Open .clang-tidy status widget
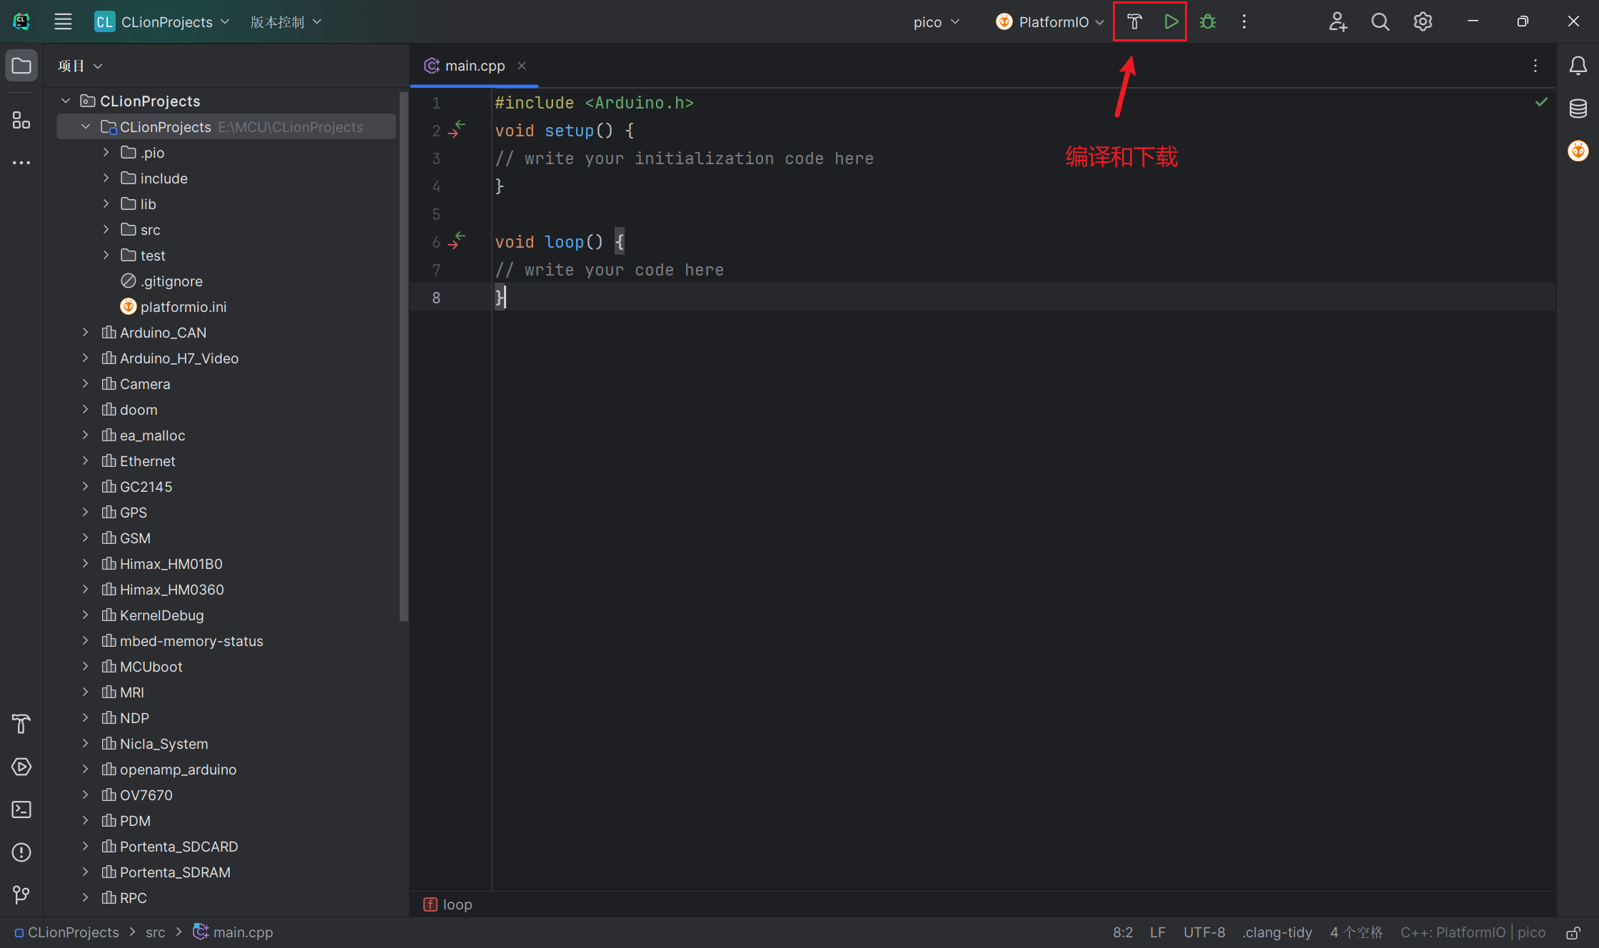This screenshot has width=1599, height=948. (1277, 932)
